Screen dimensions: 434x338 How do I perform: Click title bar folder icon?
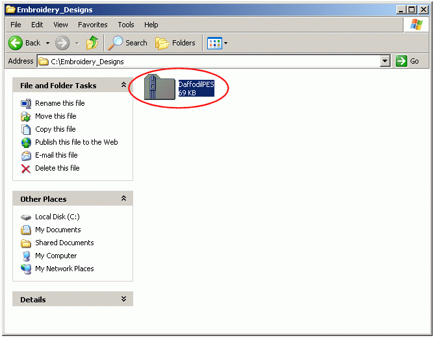(x=10, y=9)
